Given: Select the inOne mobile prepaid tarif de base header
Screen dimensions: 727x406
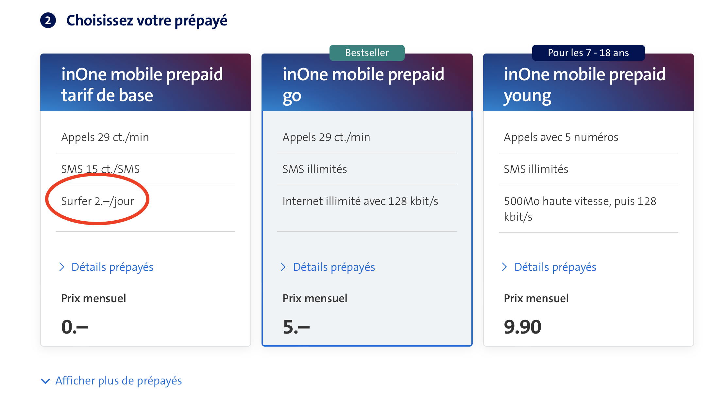Looking at the screenshot, I should (x=142, y=85).
